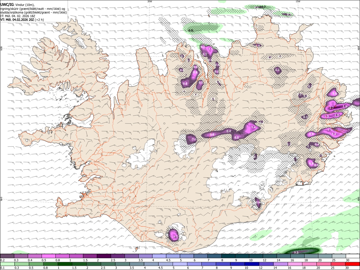Click the 2.0 precipitation value on the map
This screenshot has height=270, width=360.
[336, 115]
